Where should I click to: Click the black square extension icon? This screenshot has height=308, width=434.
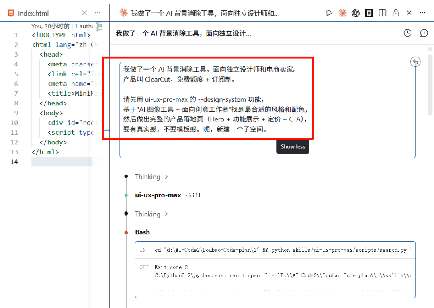[369, 13]
